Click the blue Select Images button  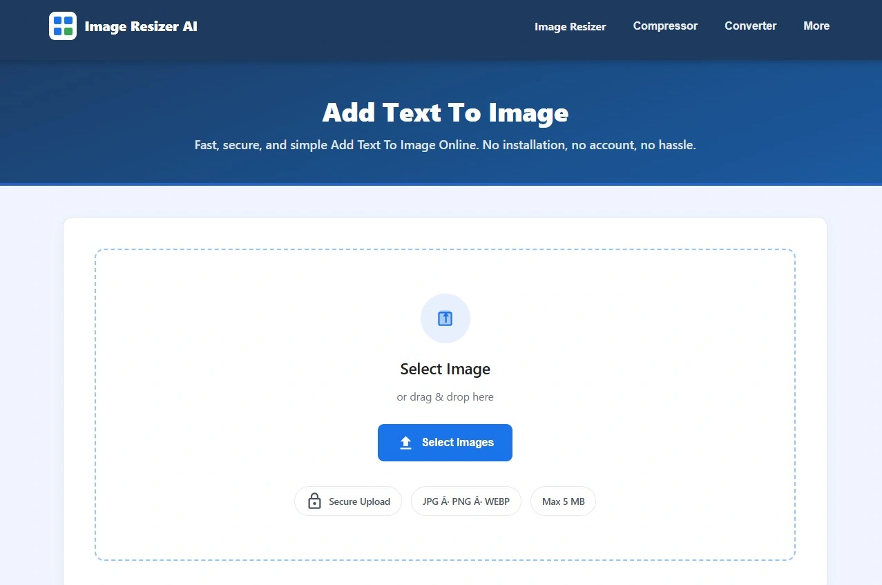(x=445, y=443)
